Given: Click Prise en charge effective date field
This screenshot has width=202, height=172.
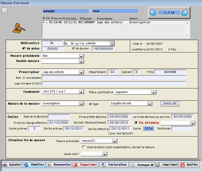Looking at the screenshot, I should 59,123.
